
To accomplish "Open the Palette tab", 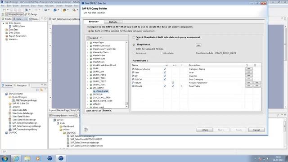I will [x=7, y=19].
